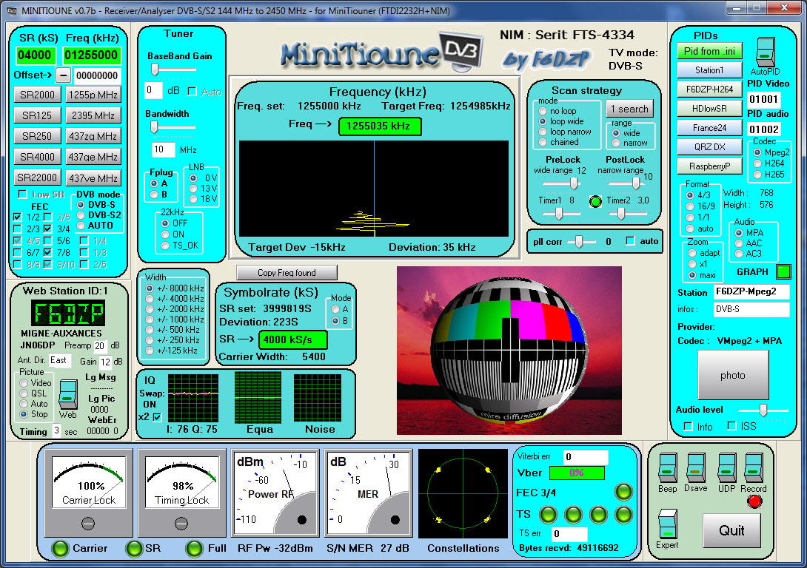Click the MiniTioune DVB logo
807x568 pixels.
tap(382, 53)
